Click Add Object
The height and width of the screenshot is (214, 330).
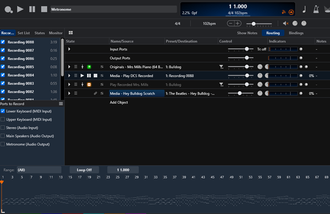tap(118, 102)
